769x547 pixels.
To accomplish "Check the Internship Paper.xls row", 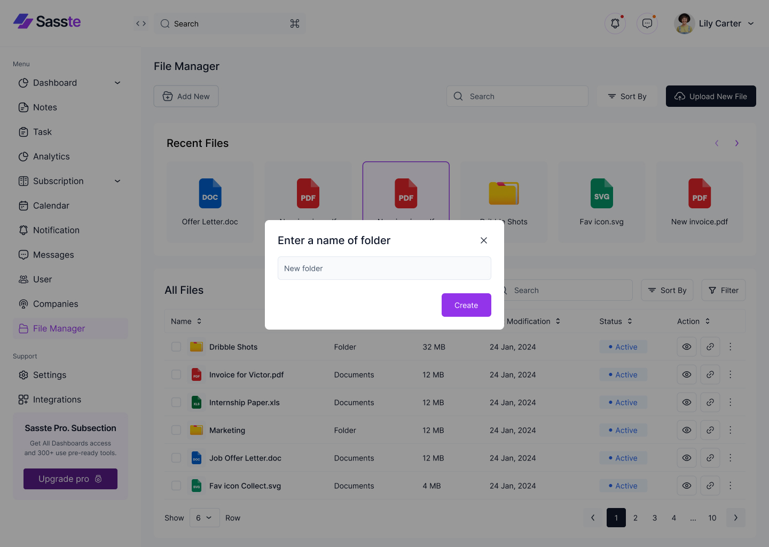I will [x=176, y=402].
